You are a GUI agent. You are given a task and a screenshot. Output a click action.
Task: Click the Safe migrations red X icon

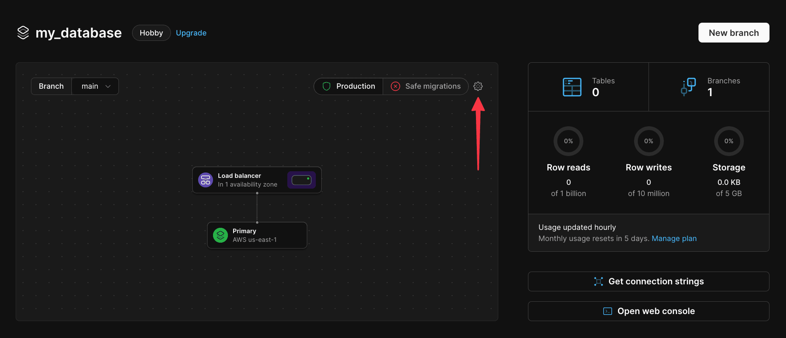395,86
